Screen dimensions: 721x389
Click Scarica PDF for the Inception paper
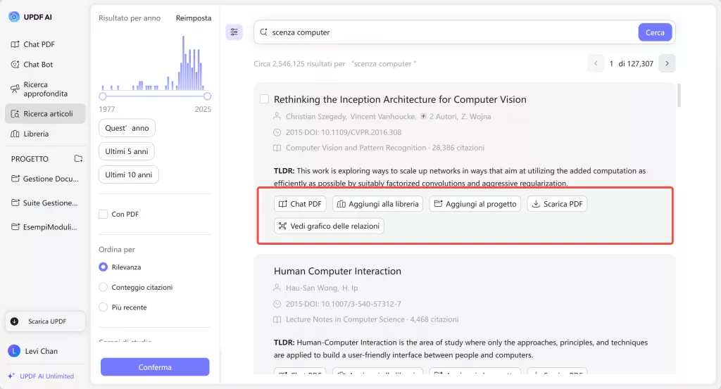pos(556,204)
